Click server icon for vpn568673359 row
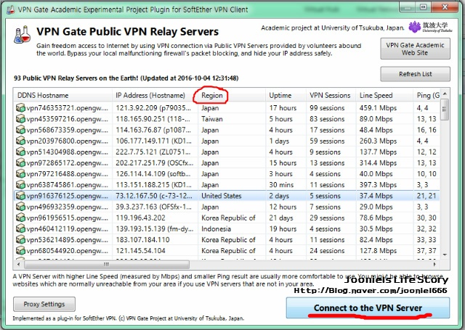Image resolution: width=465 pixels, height=330 pixels. click(x=20, y=130)
